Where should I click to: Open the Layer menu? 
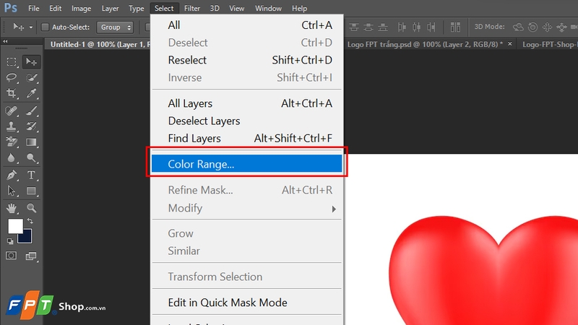(x=111, y=8)
